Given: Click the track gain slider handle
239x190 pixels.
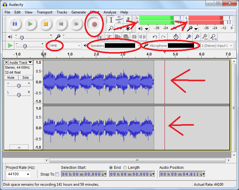Looking at the screenshot, I should point(19,86).
